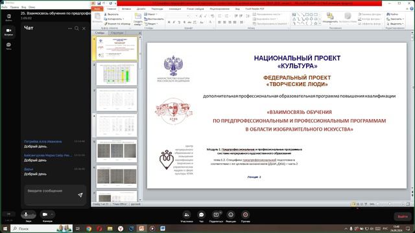
Task: Open the slide Layout dropdown
Action: pyautogui.click(x=151, y=14)
